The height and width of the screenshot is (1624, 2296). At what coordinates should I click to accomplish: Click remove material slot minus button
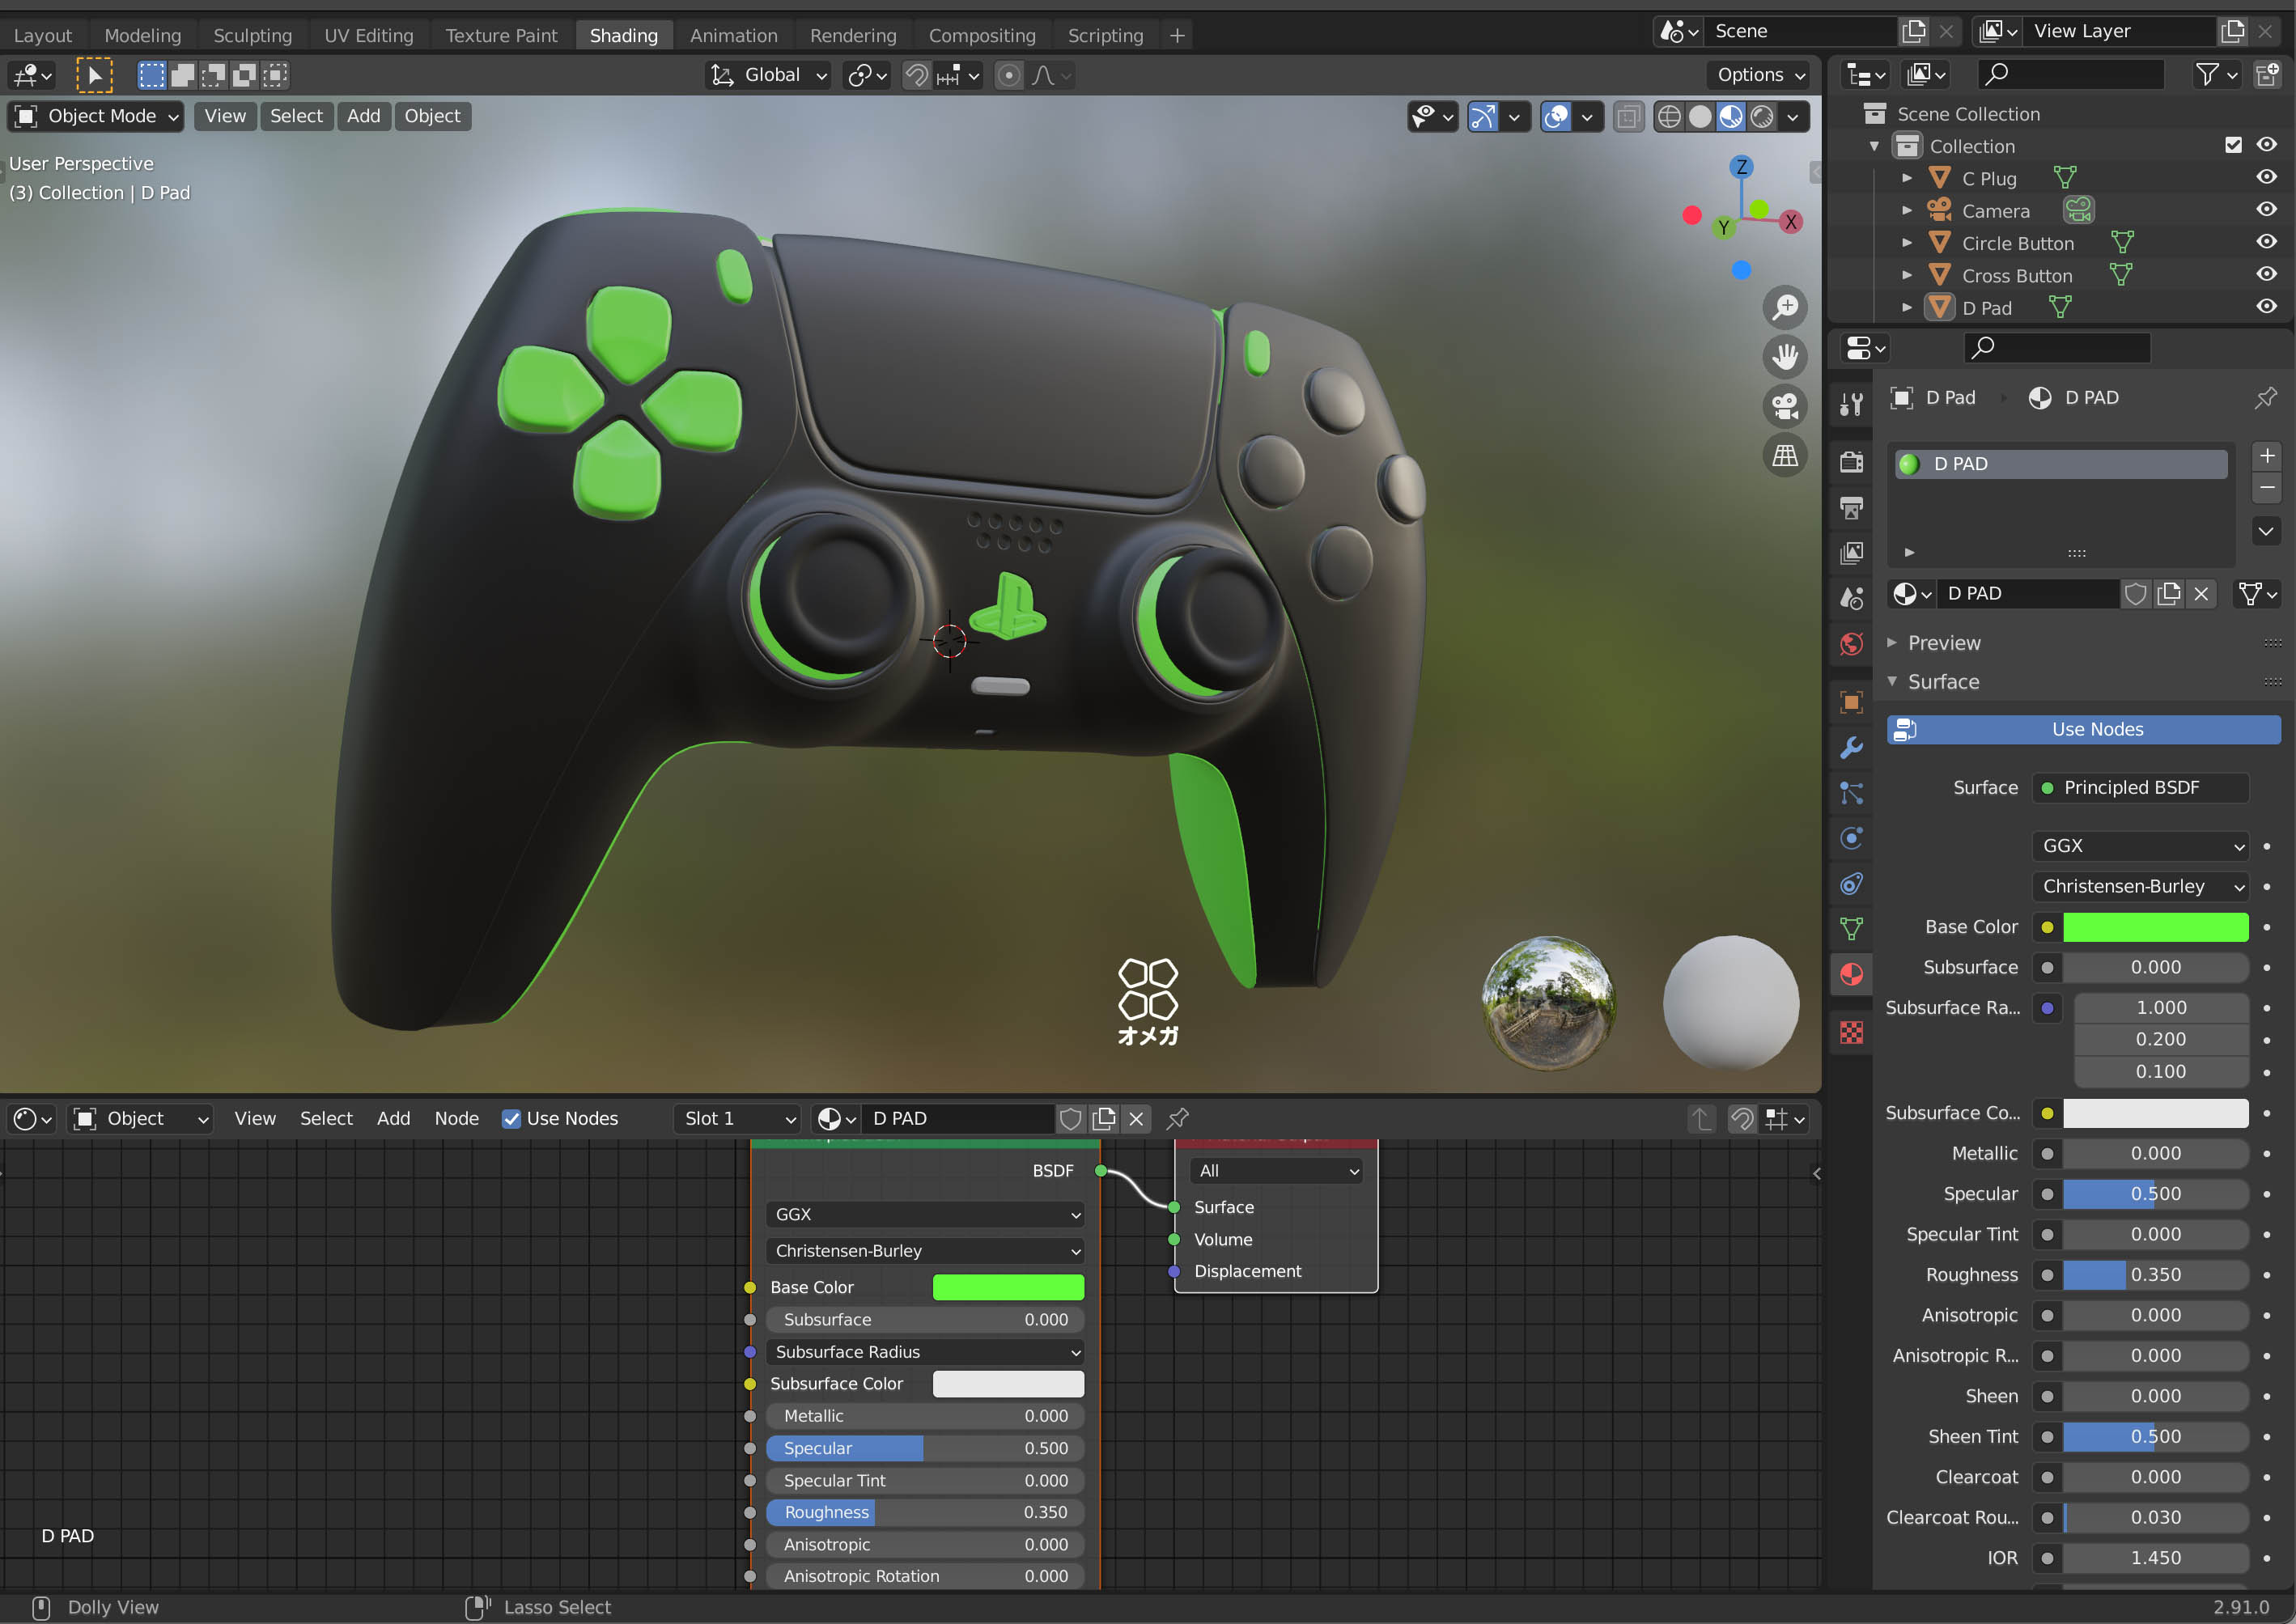[2266, 488]
